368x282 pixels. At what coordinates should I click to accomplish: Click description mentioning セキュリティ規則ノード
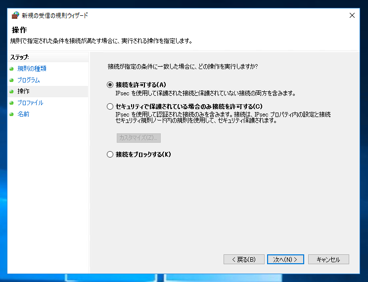tap(223, 118)
